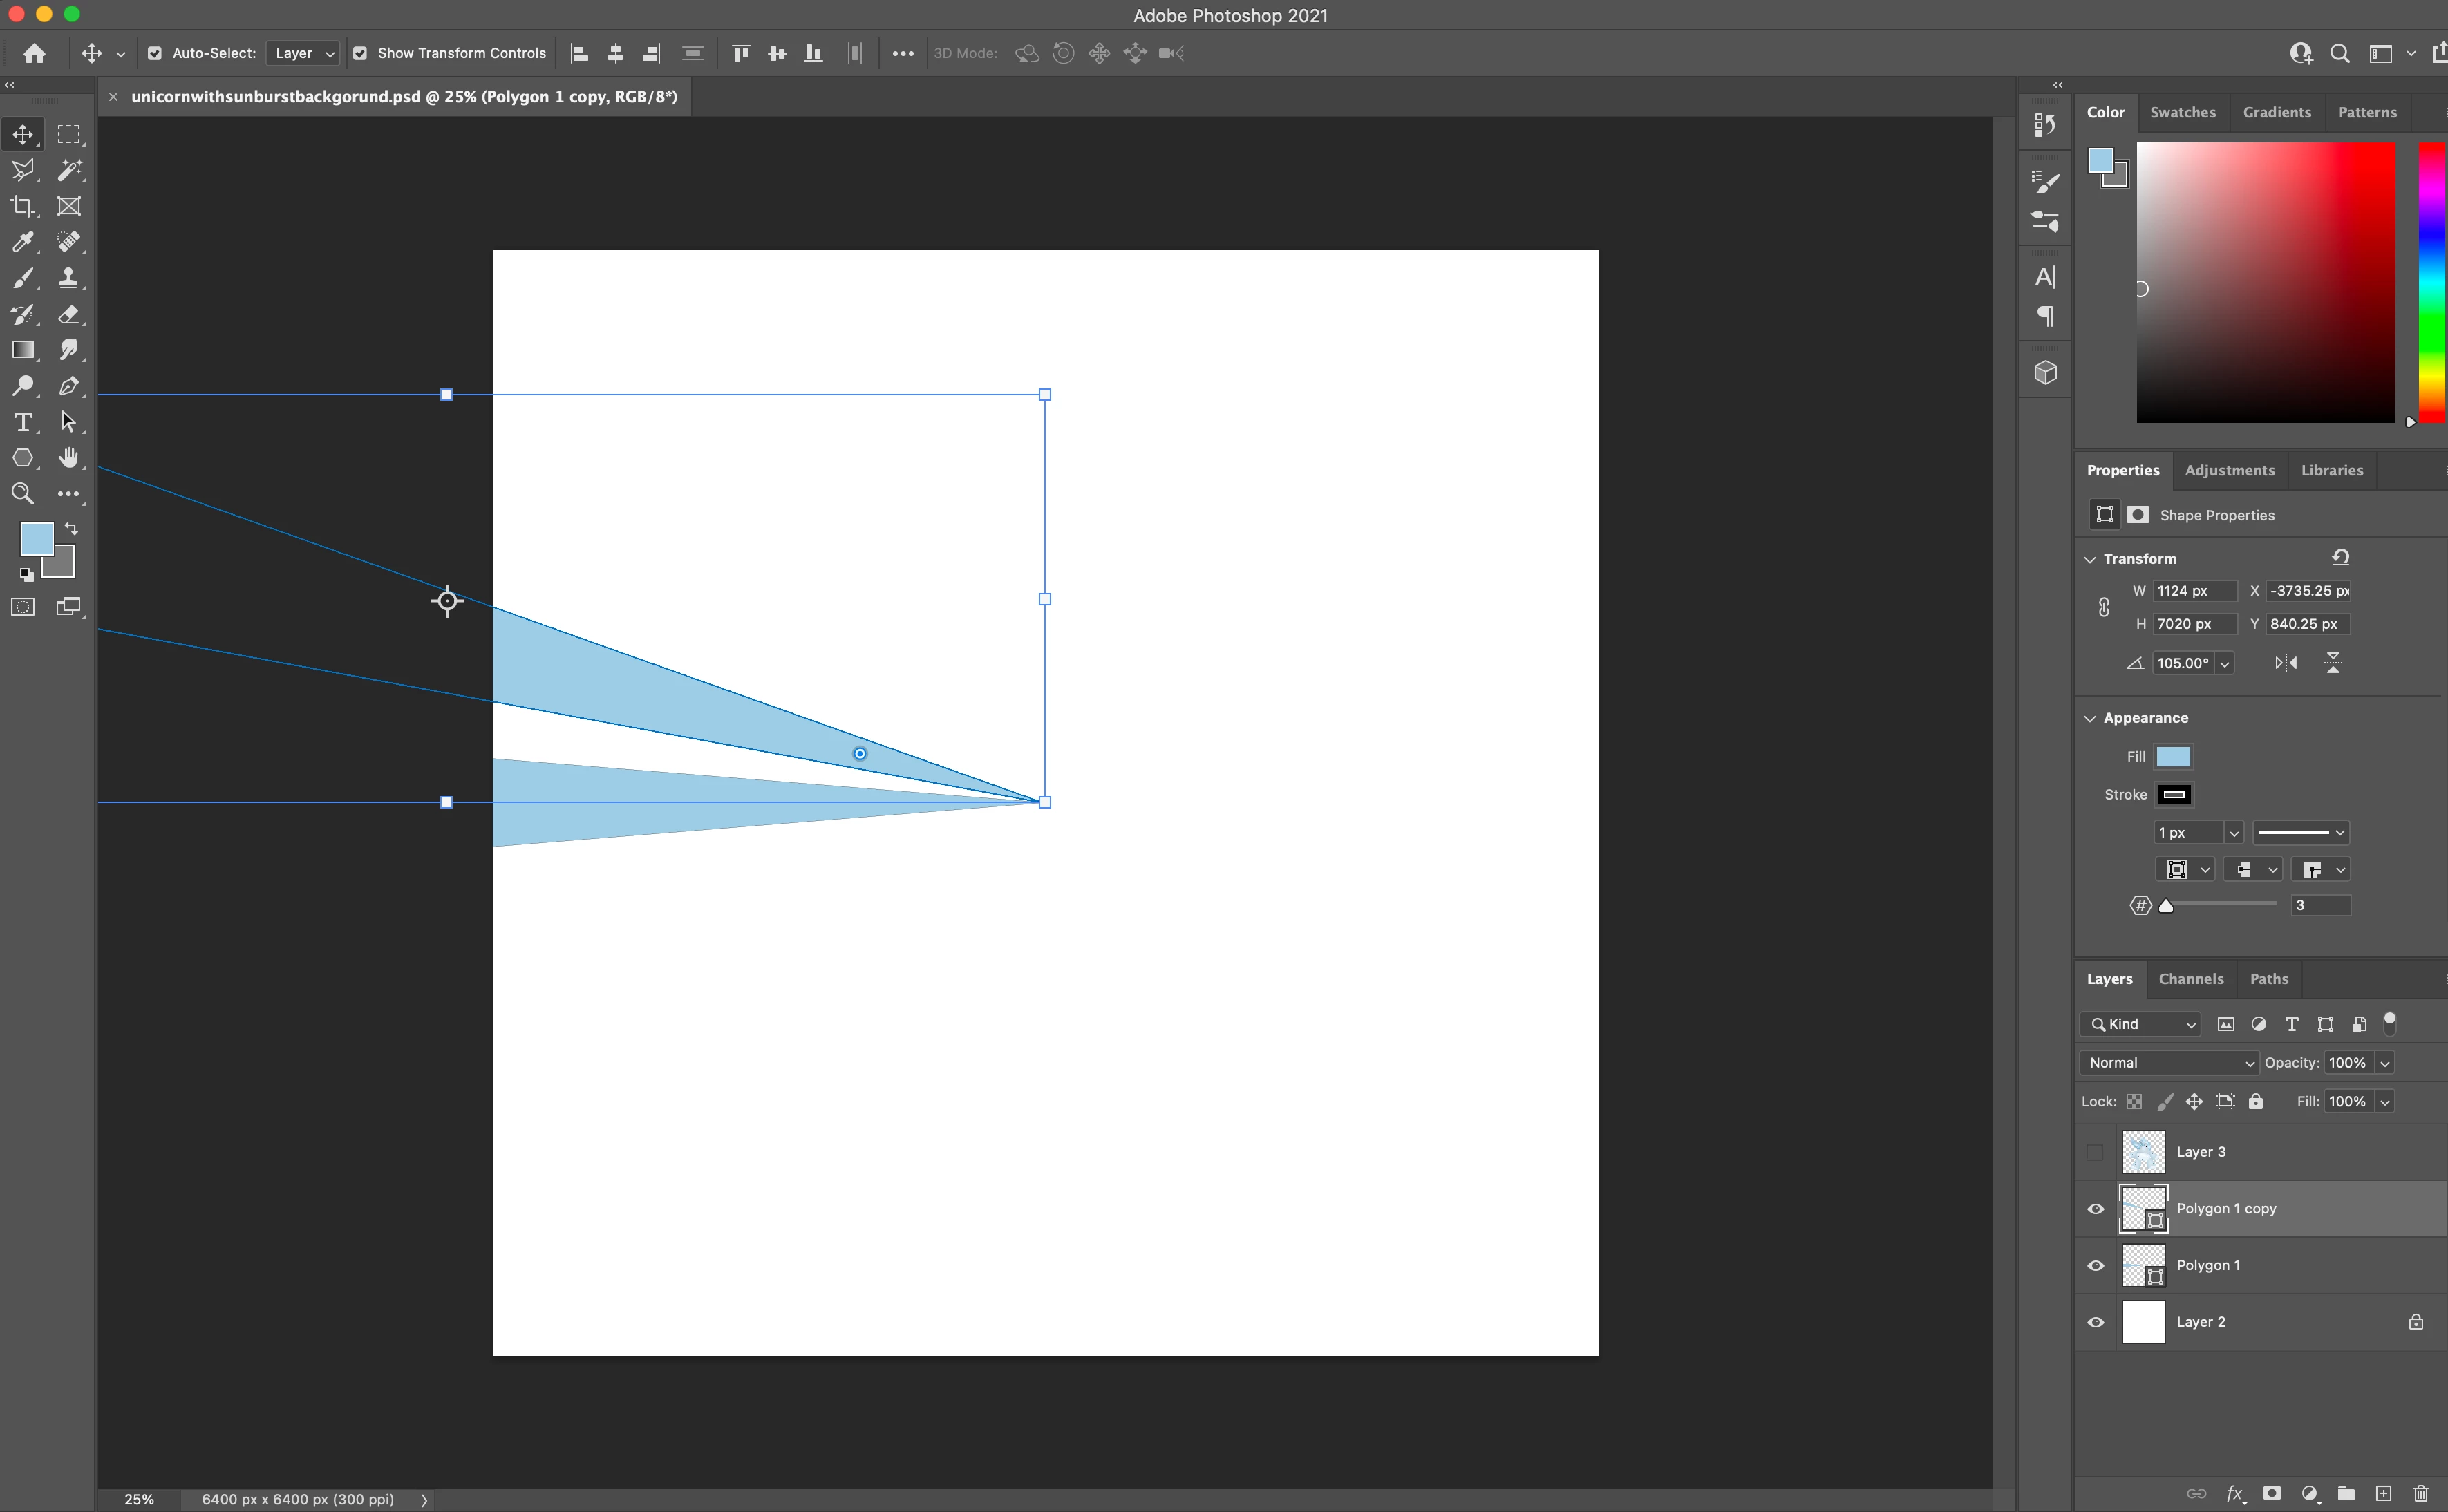The width and height of the screenshot is (2448, 1512).
Task: Click the Fill color swatch in Appearance
Action: click(2173, 756)
